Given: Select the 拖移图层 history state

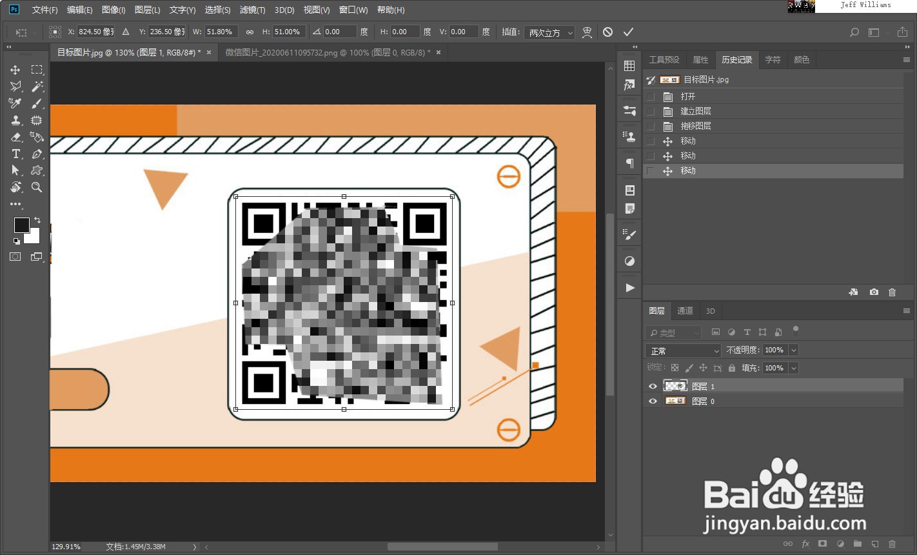Looking at the screenshot, I should point(774,126).
